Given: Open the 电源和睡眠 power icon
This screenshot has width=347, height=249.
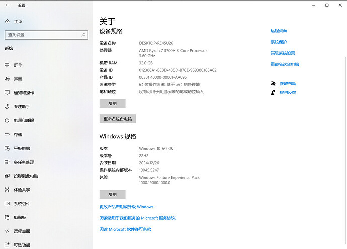Looking at the screenshot, I should pyautogui.click(x=7, y=120).
